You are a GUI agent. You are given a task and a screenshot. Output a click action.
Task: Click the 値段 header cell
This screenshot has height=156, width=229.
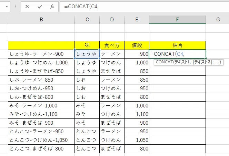click(x=137, y=45)
